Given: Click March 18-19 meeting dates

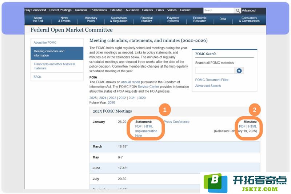Looking at the screenshot, I should [123, 146].
